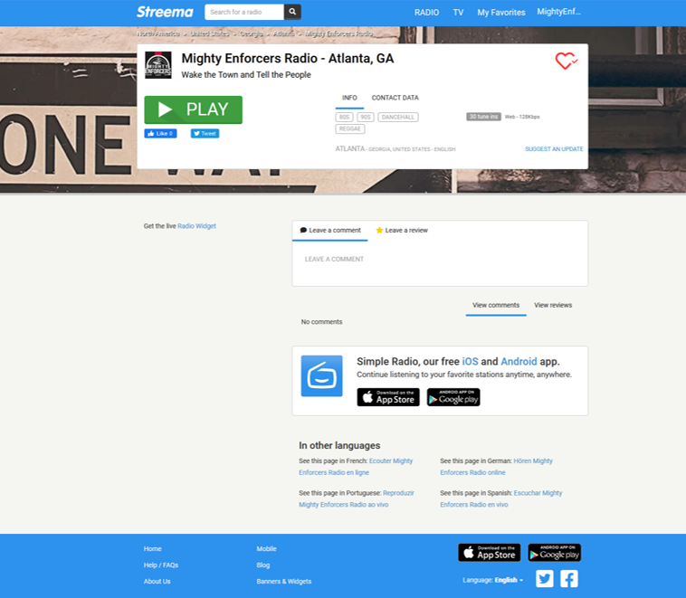This screenshot has width=686, height=598.
Task: Switch to View reviews tab
Action: (x=553, y=306)
